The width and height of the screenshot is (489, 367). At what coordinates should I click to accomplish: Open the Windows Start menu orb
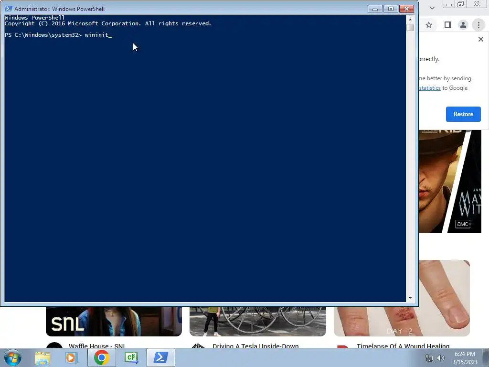coord(13,357)
